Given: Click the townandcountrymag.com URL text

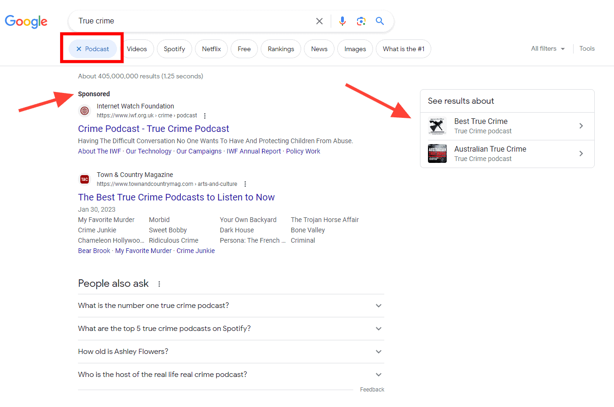Looking at the screenshot, I should point(167,184).
